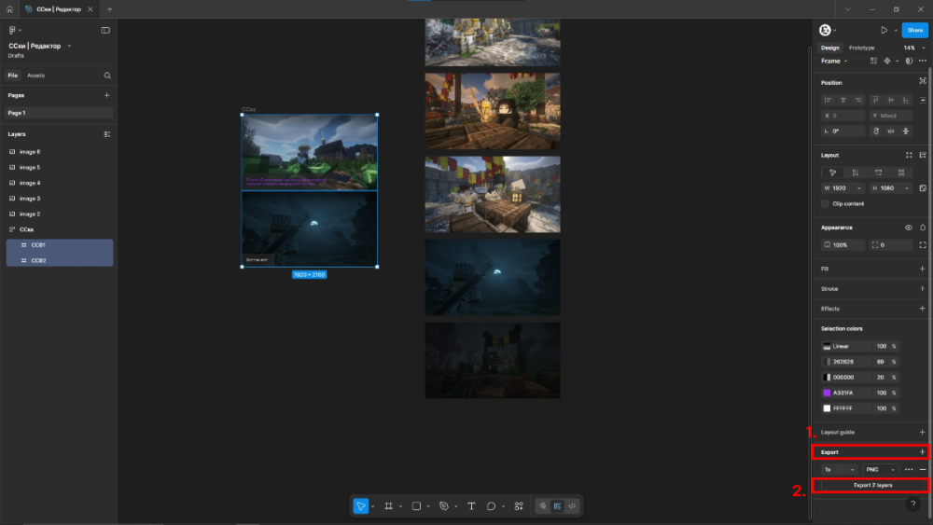The width and height of the screenshot is (933, 525).
Task: Select the Text tool
Action: [x=471, y=505]
